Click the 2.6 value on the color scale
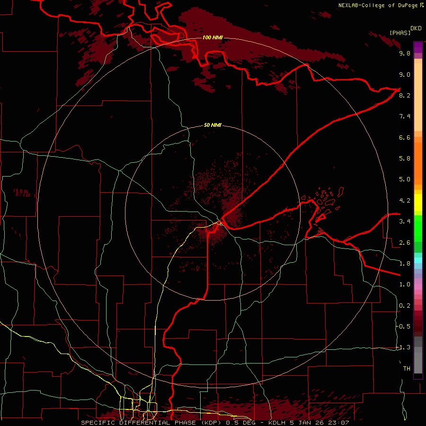The width and height of the screenshot is (426, 426). pyautogui.click(x=405, y=243)
